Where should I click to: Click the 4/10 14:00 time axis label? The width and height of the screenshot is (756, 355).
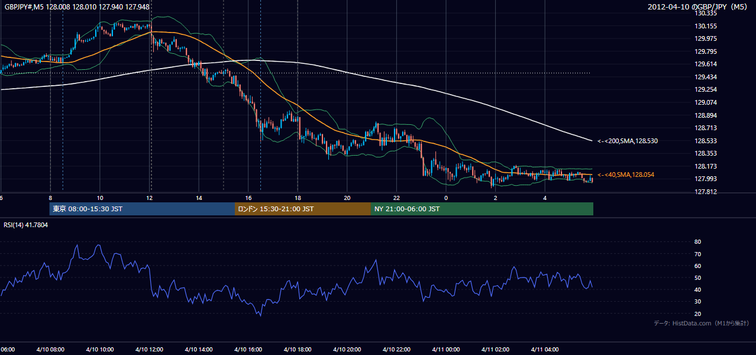coord(198,350)
